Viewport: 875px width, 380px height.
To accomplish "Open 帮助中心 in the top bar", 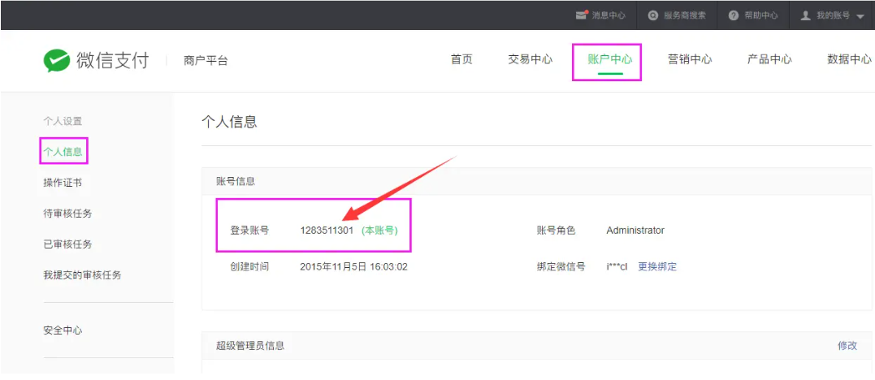I will 760,15.
